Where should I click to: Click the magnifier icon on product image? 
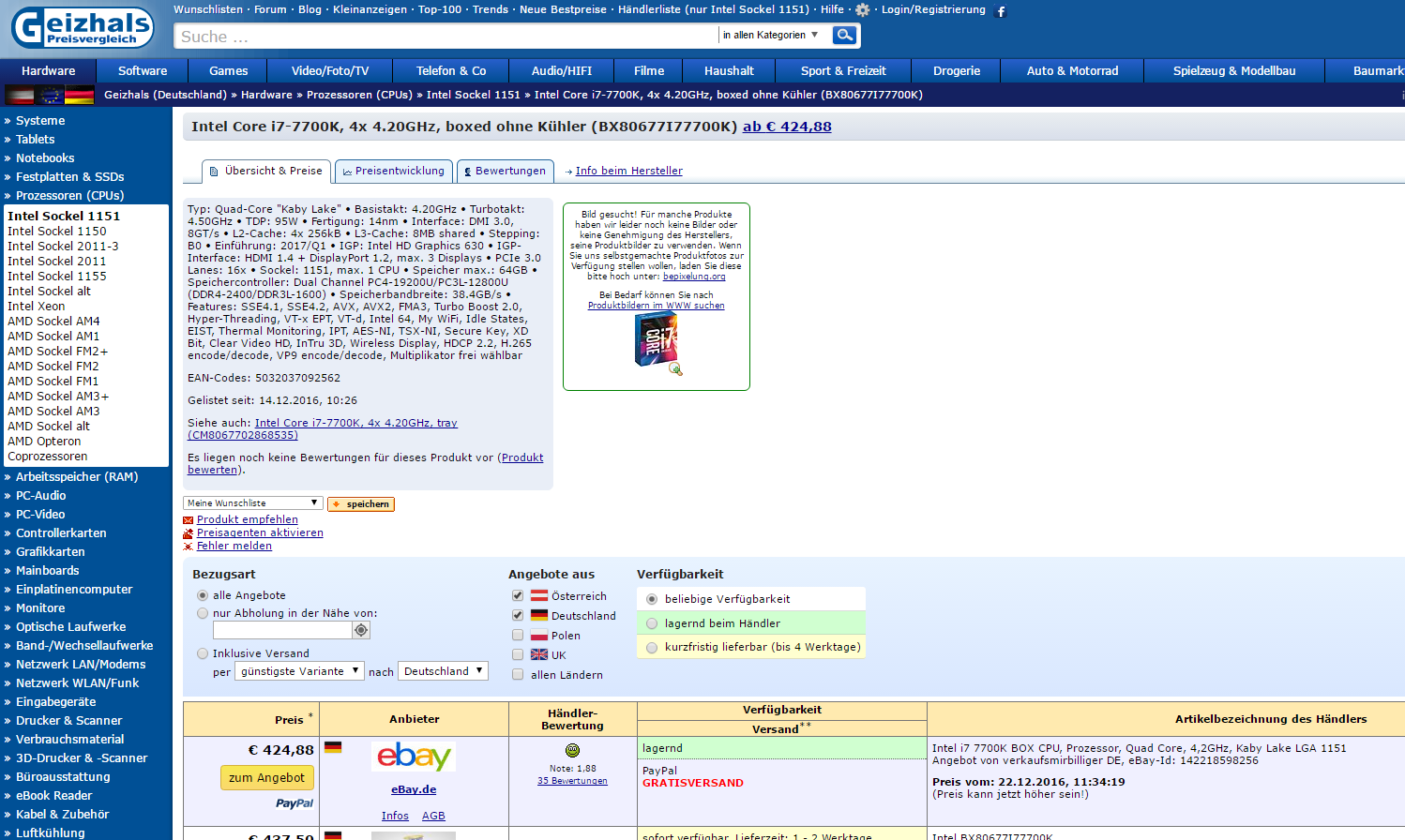coord(675,368)
